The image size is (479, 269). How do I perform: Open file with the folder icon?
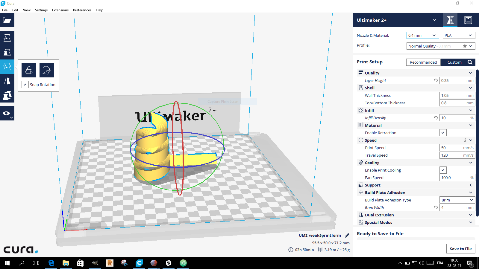coord(7,20)
